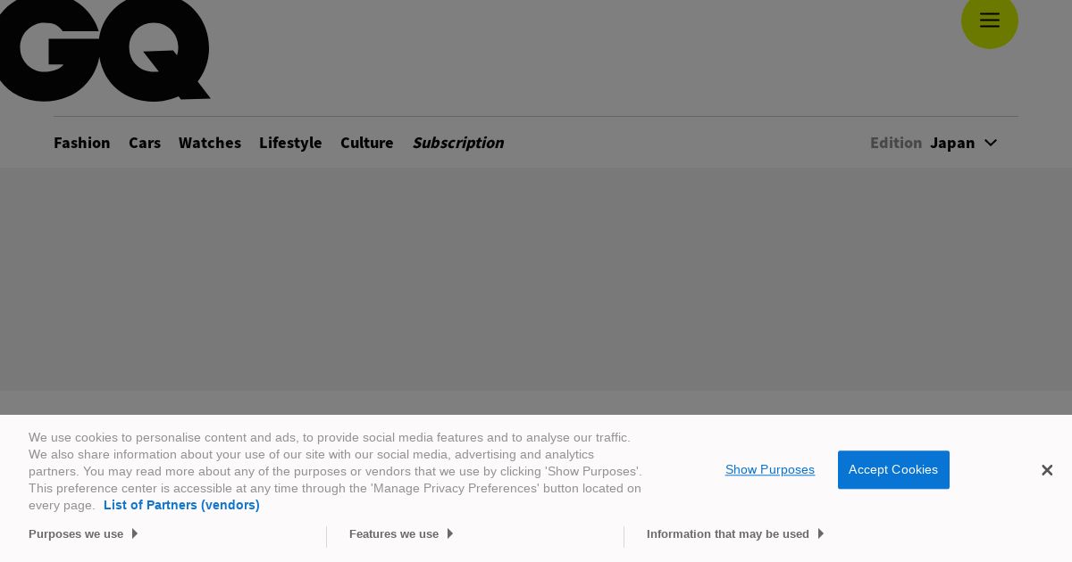Open the Culture section
The height and width of the screenshot is (562, 1072).
pyautogui.click(x=367, y=143)
